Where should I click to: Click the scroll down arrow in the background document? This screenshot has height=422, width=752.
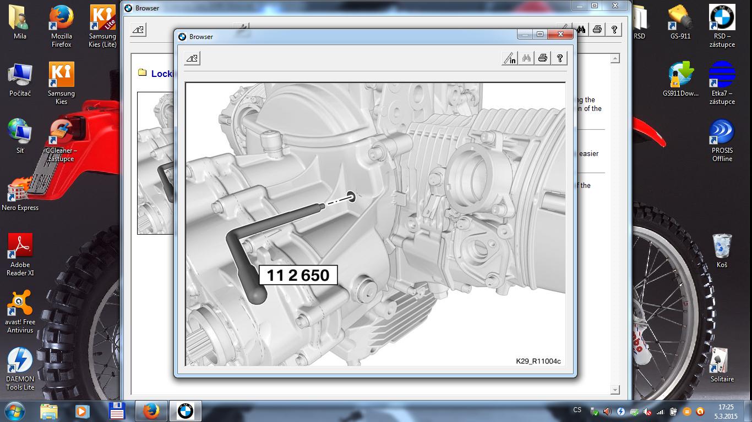615,390
